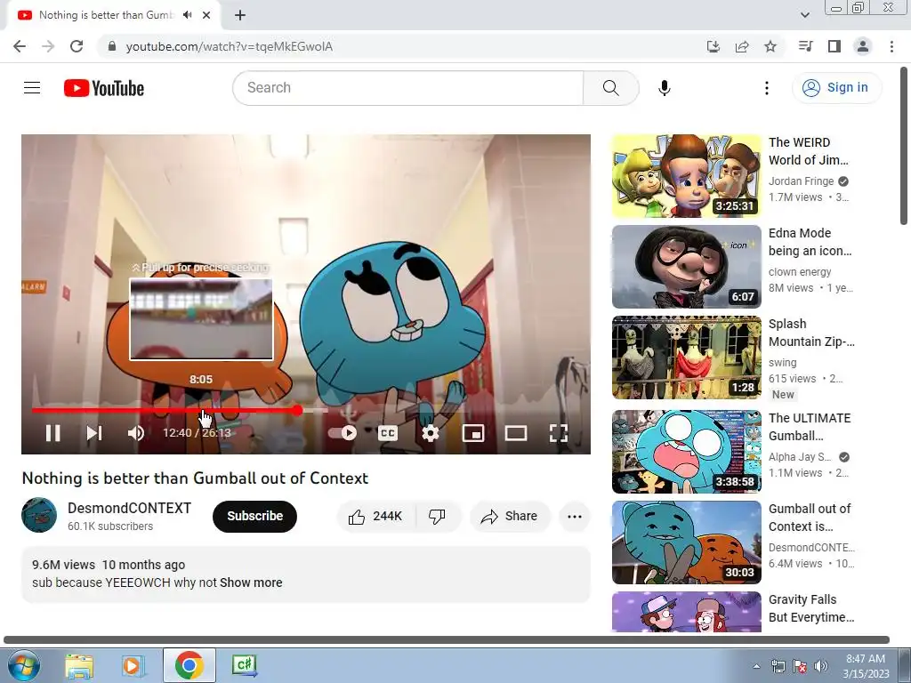Open the Jordan Fringe channel name
This screenshot has width=911, height=683.
click(801, 181)
